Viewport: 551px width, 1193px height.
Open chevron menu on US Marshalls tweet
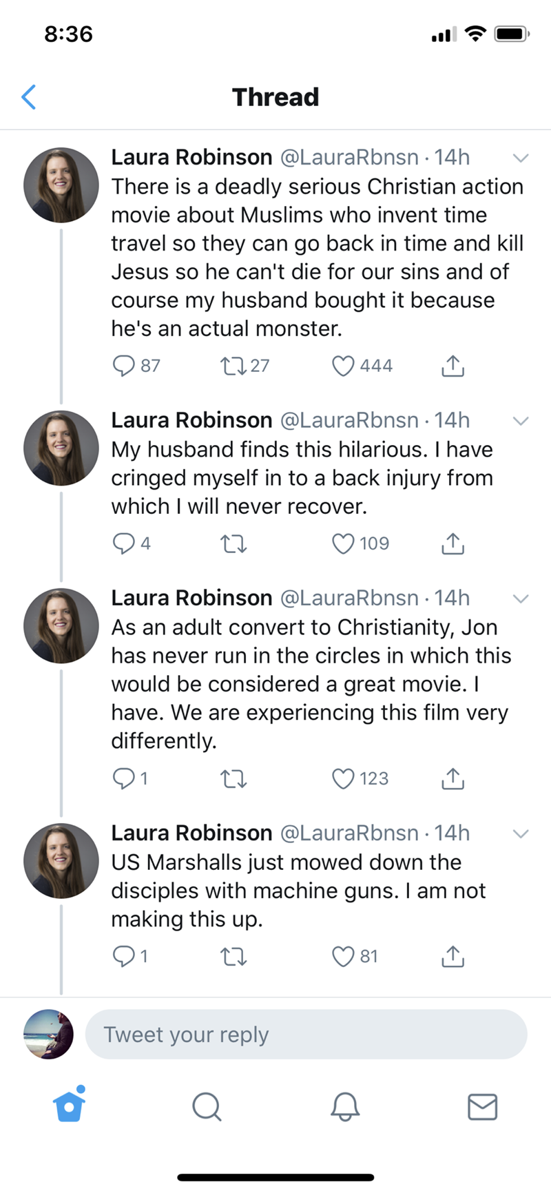[x=521, y=833]
